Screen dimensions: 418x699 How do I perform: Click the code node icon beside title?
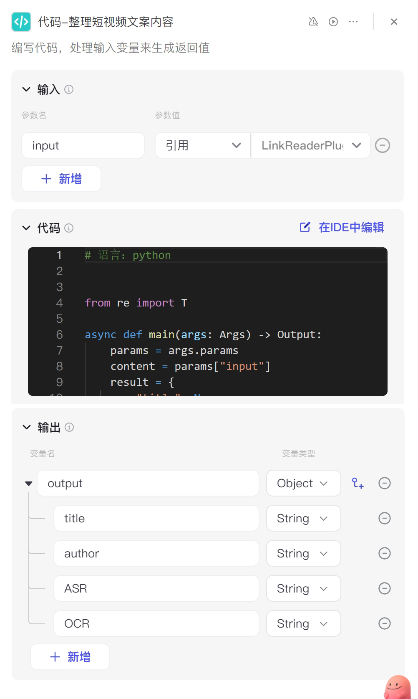pyautogui.click(x=21, y=22)
